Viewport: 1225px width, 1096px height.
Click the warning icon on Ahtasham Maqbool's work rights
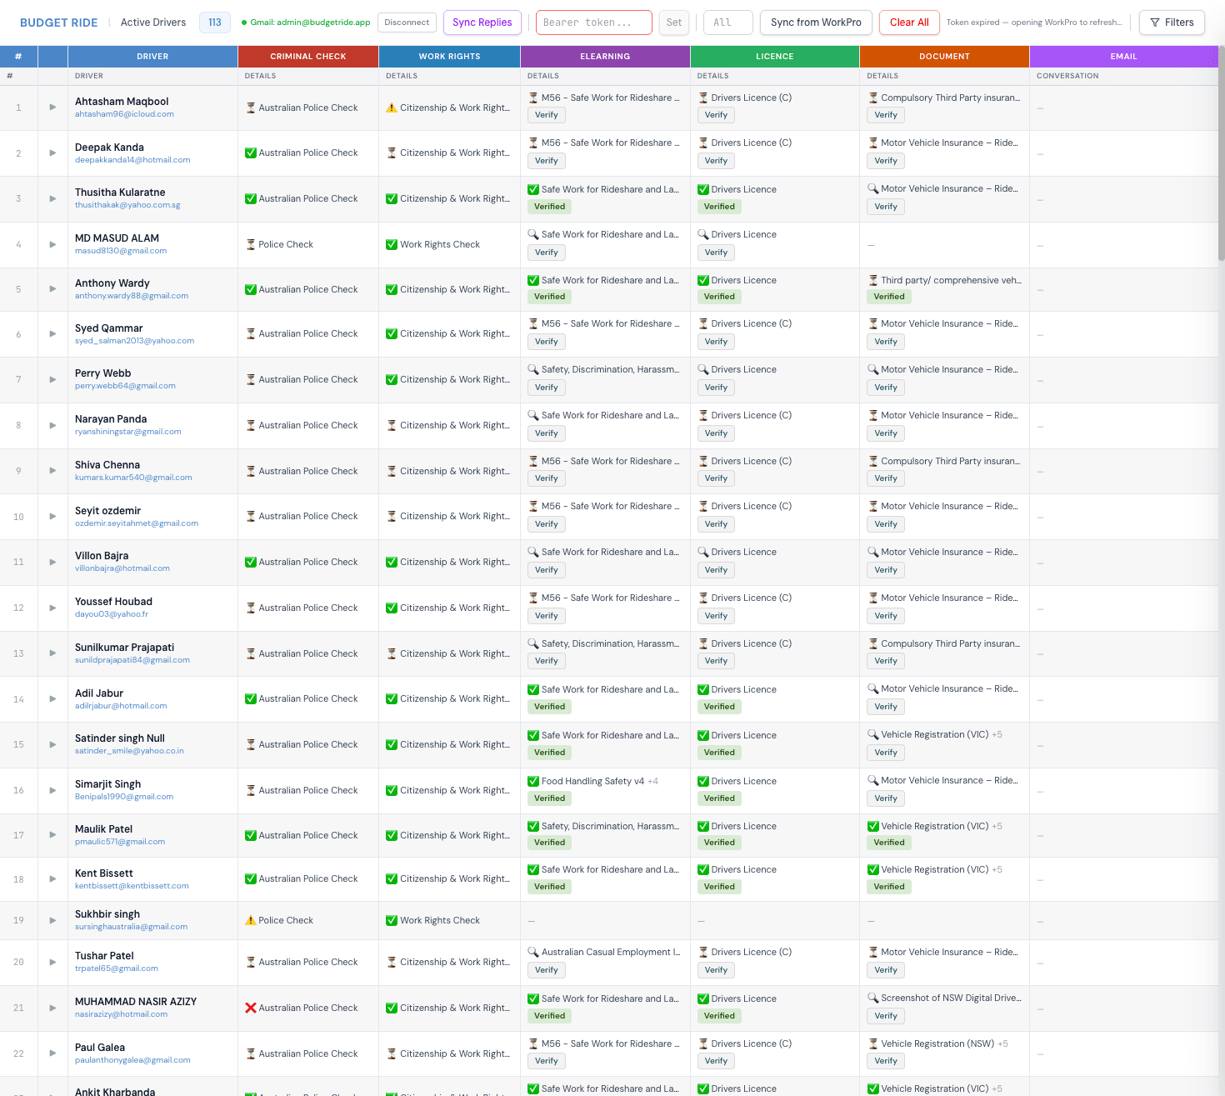tap(392, 108)
